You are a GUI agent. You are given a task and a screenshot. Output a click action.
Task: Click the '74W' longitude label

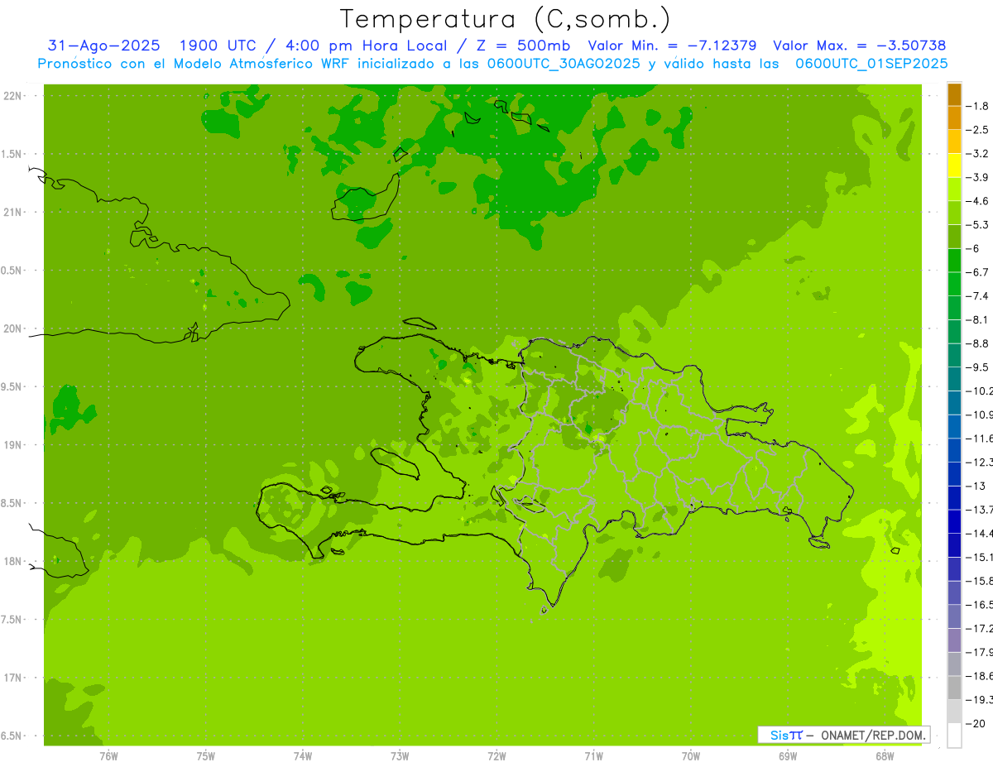coord(303,756)
